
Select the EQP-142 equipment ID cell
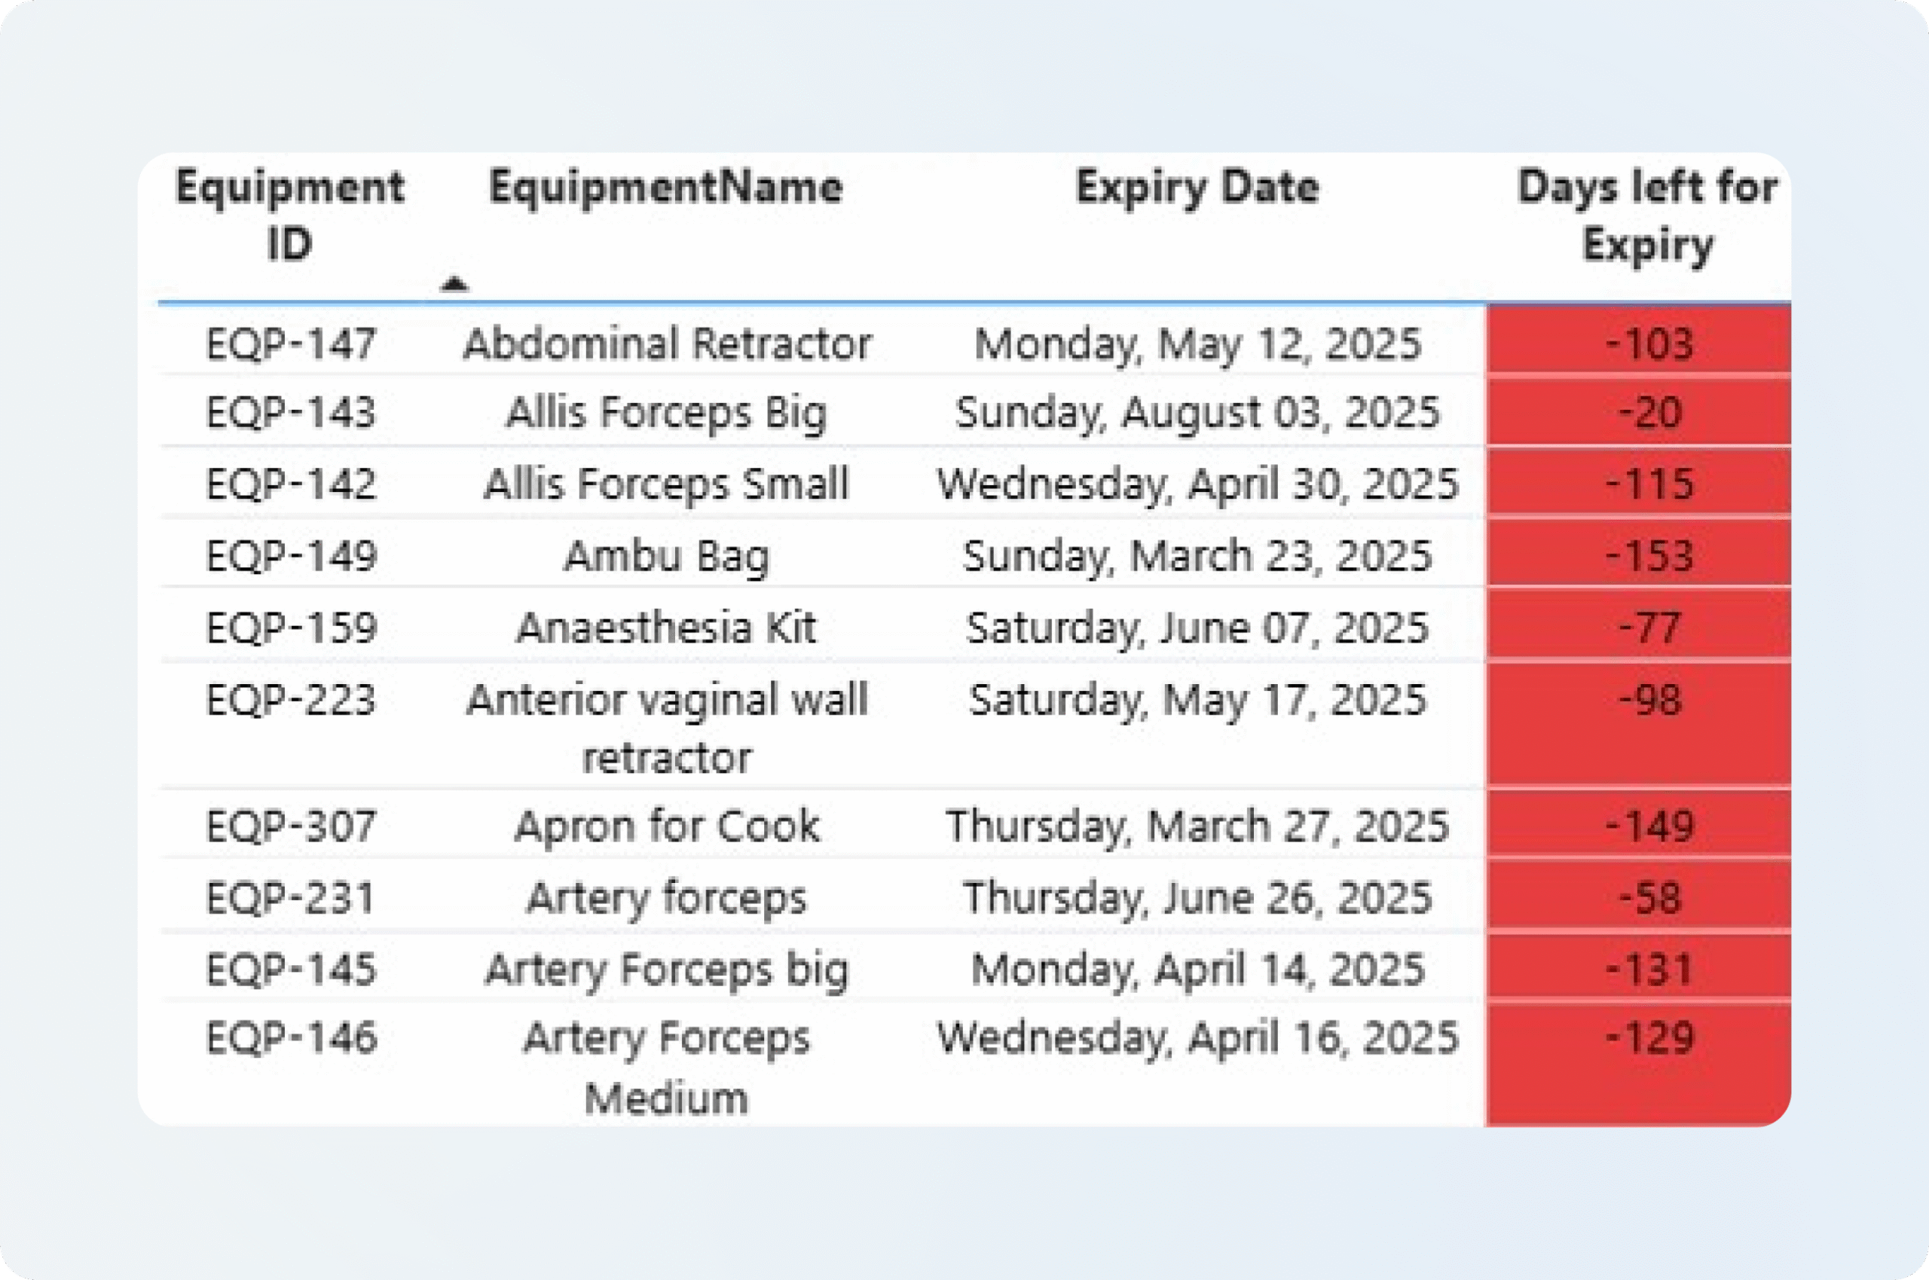(291, 484)
